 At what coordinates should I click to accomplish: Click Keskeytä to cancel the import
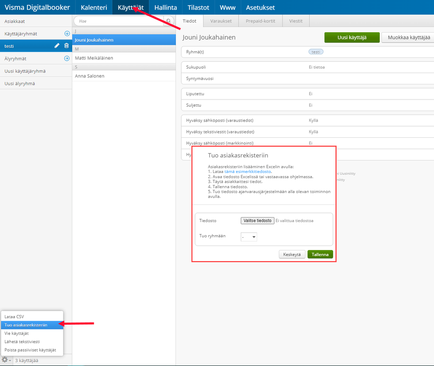pyautogui.click(x=292, y=254)
